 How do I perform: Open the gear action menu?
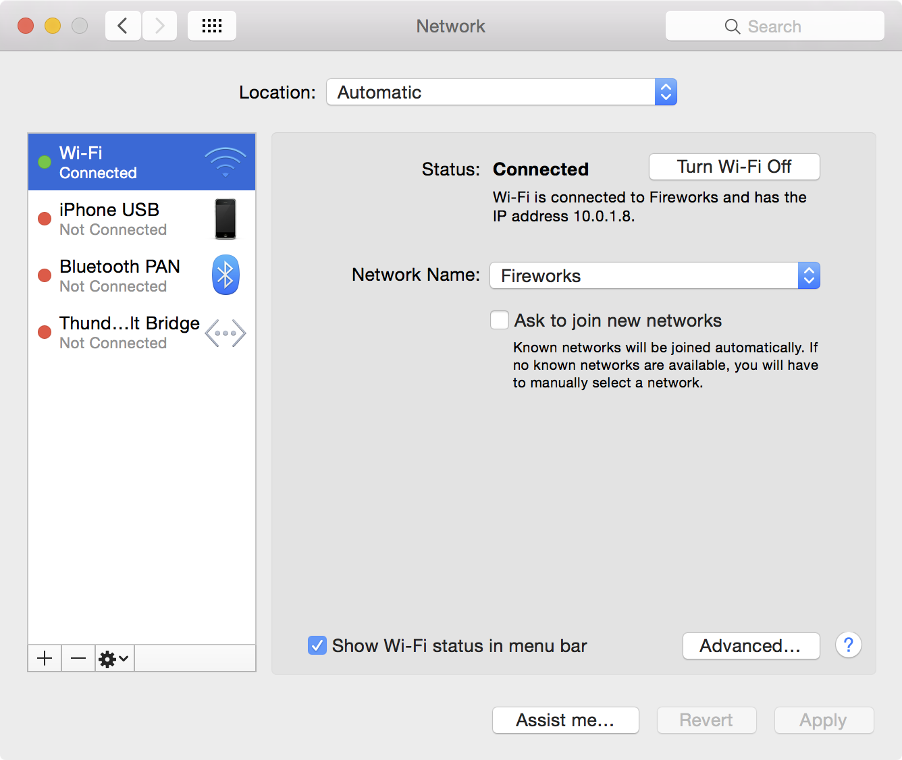click(114, 658)
